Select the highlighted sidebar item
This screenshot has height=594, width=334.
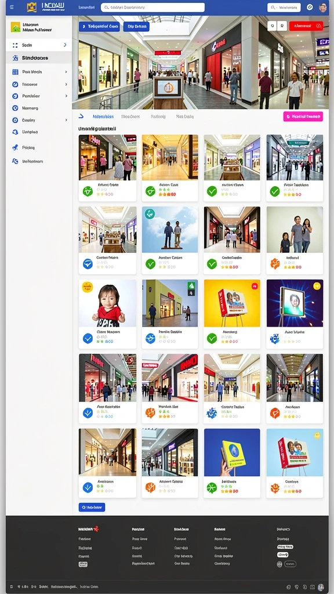[39, 58]
